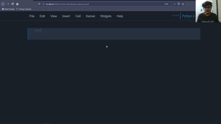The height and width of the screenshot is (124, 221).
Task: Reset the 120% zoom level indicator
Action: pos(166,4)
